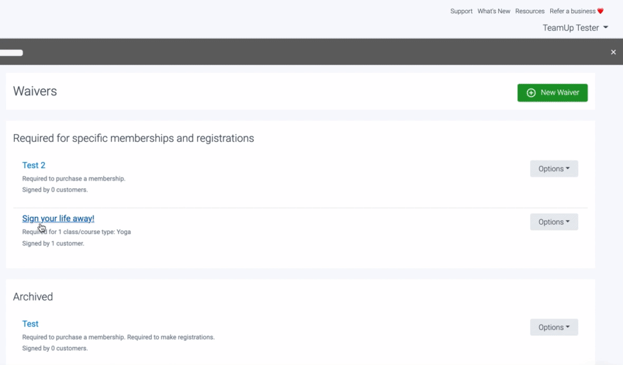Click the Waivers page heading
The width and height of the screenshot is (623, 365).
pyautogui.click(x=35, y=91)
